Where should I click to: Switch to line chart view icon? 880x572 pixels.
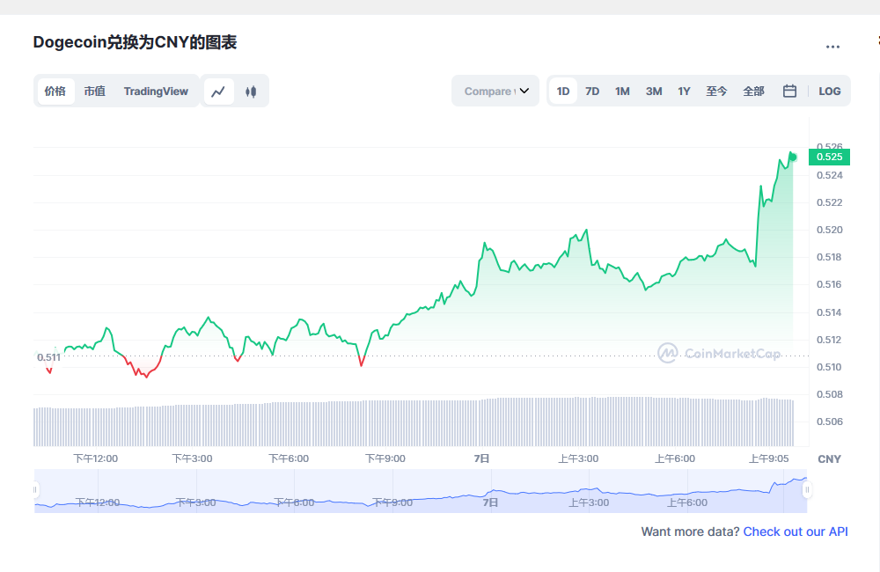tap(218, 92)
